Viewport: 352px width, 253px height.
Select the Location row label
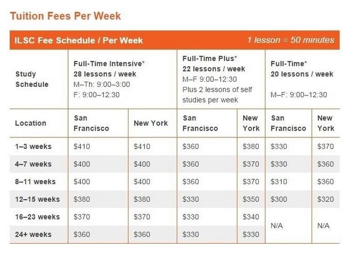point(31,123)
